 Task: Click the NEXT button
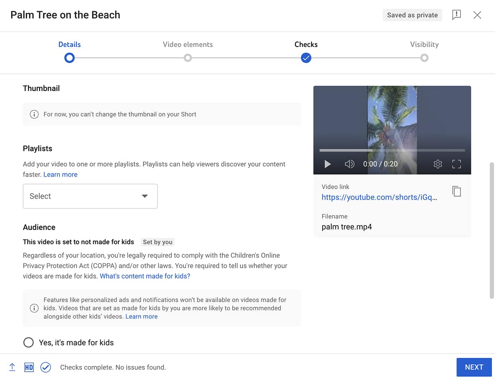[474, 367]
